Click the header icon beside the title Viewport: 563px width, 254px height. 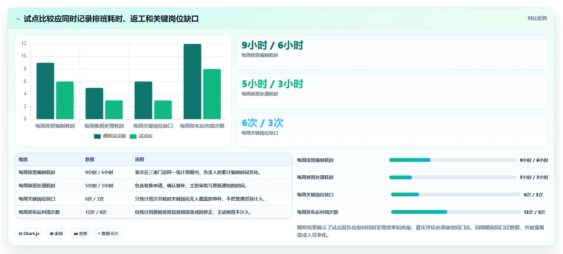[x=18, y=19]
